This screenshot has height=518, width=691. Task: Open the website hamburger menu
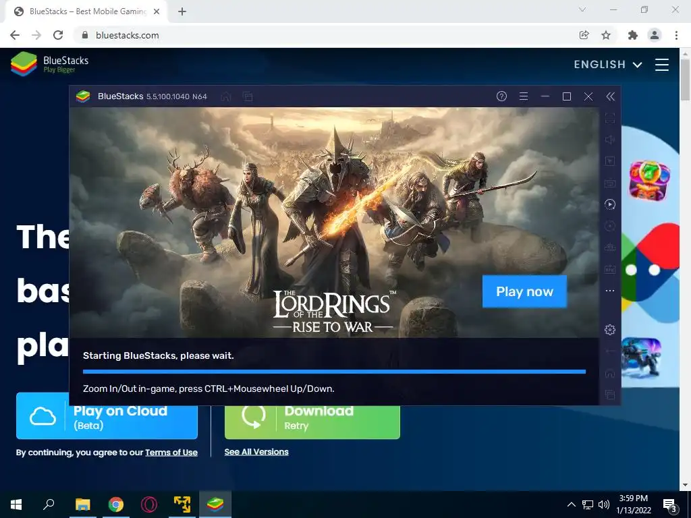662,64
